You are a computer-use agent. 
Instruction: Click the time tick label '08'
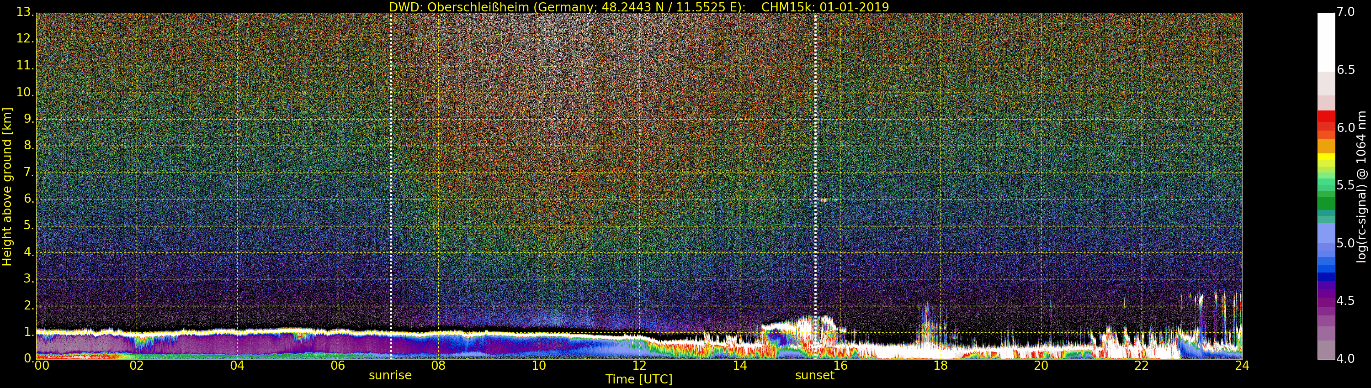point(438,366)
